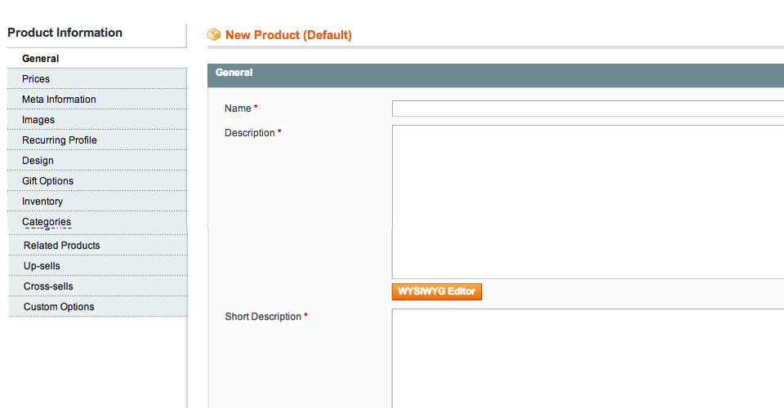This screenshot has width=784, height=408.
Task: Focus the Name input field
Action: 588,109
